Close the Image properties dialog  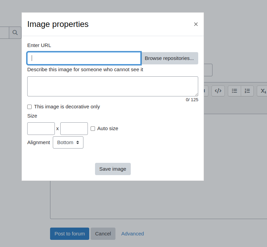coord(196,24)
